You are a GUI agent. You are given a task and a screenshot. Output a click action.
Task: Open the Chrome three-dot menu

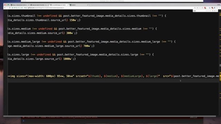tap(220, 8)
